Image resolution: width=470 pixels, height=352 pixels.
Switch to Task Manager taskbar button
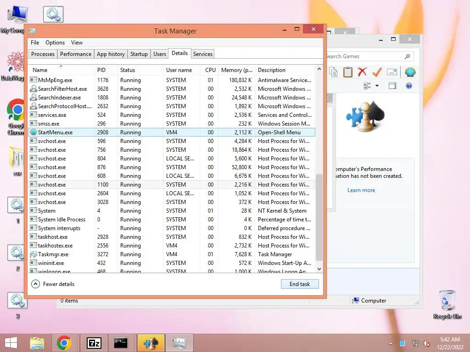(x=179, y=343)
